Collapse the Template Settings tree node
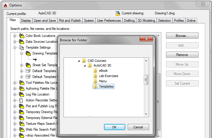 pyautogui.click(x=15, y=48)
